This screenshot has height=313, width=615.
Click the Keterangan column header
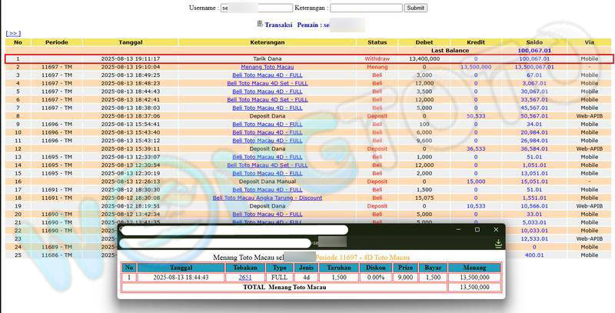click(267, 42)
